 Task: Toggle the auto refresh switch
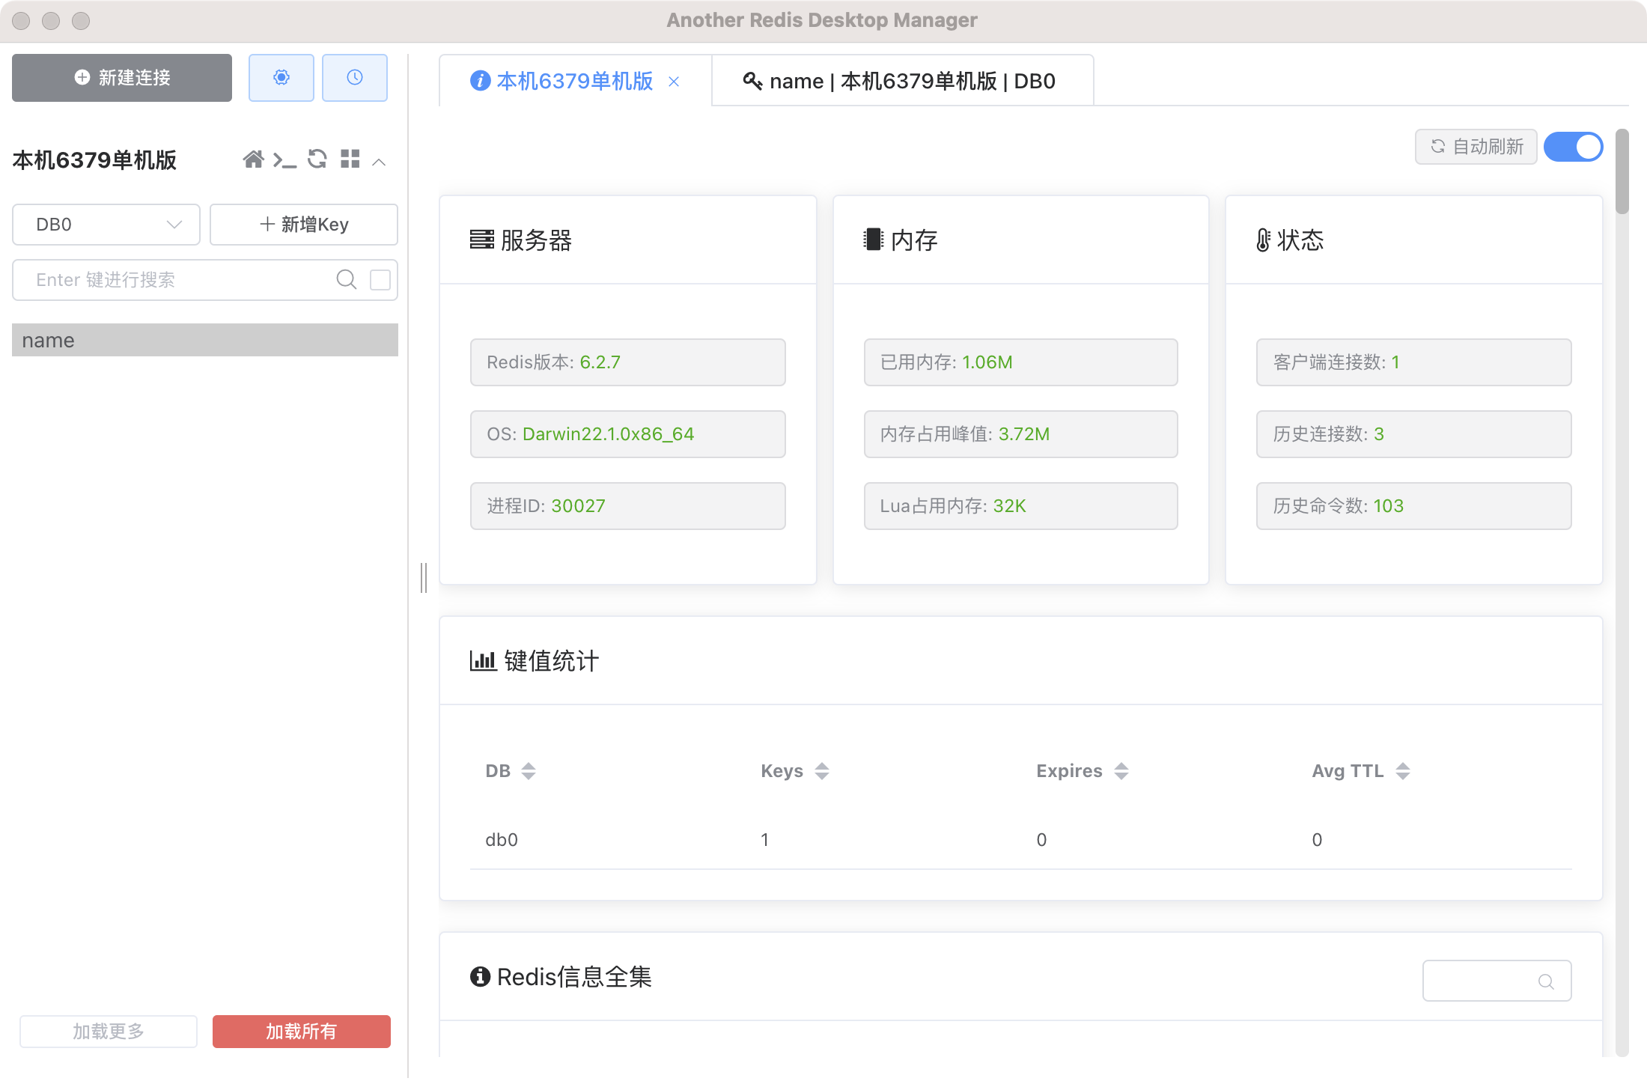pos(1573,147)
